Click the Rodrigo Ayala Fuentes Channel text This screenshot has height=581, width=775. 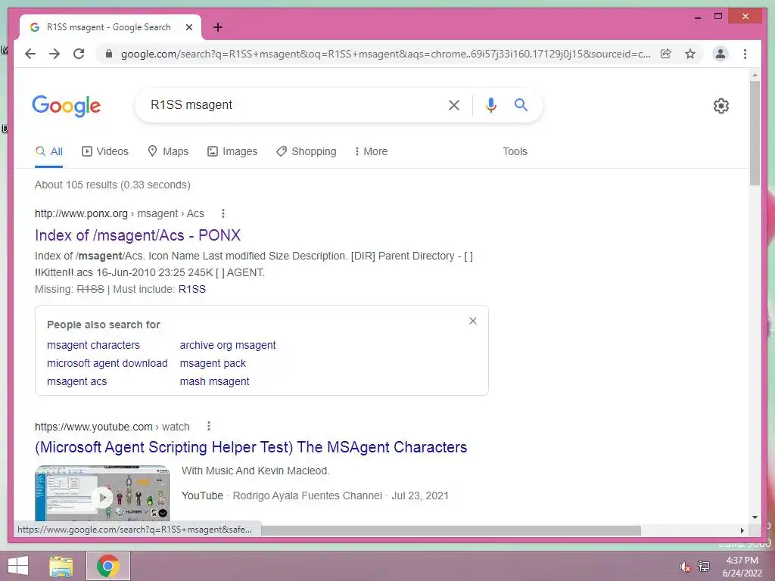307,496
